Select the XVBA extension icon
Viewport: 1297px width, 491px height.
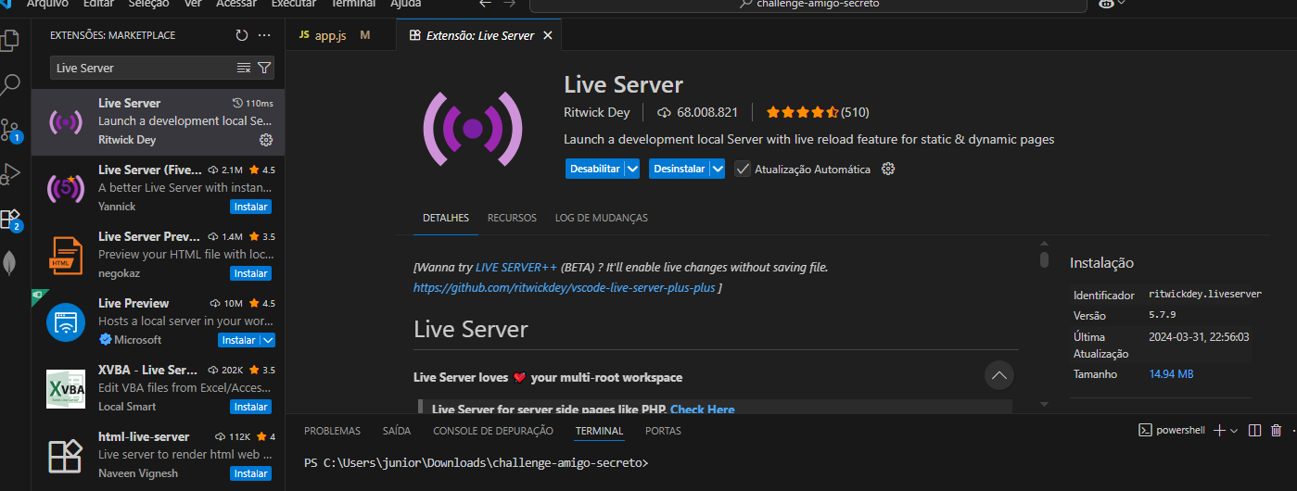(66, 388)
